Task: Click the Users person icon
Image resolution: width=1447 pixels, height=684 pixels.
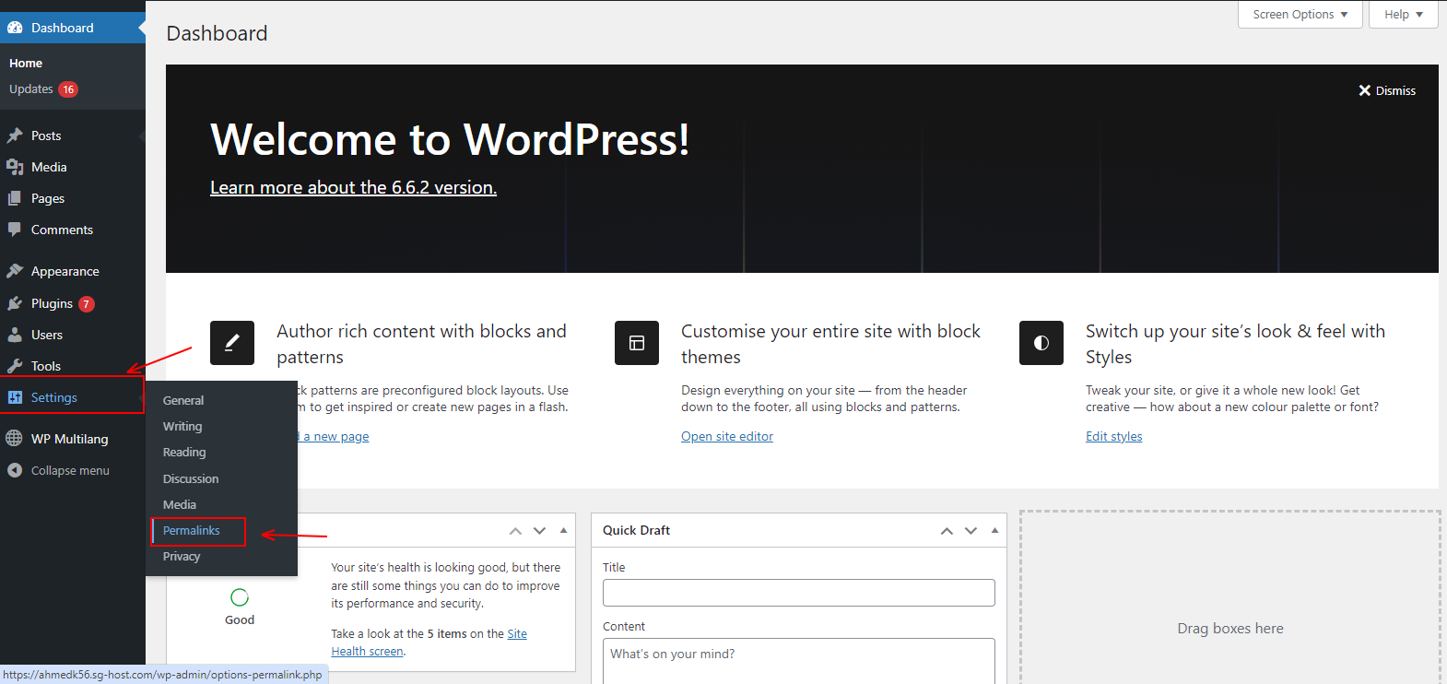Action: (15, 335)
